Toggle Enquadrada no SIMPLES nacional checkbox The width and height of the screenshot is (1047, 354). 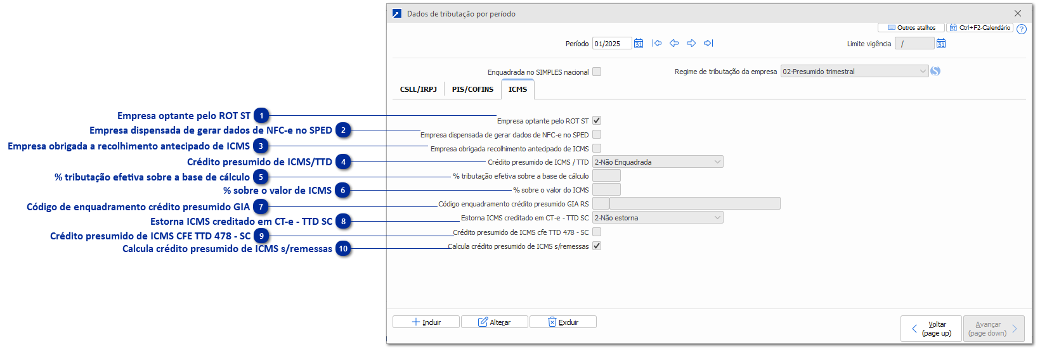point(597,72)
